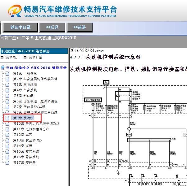
Task: Collapse all menus via 菜单折叠
Action: point(35,57)
